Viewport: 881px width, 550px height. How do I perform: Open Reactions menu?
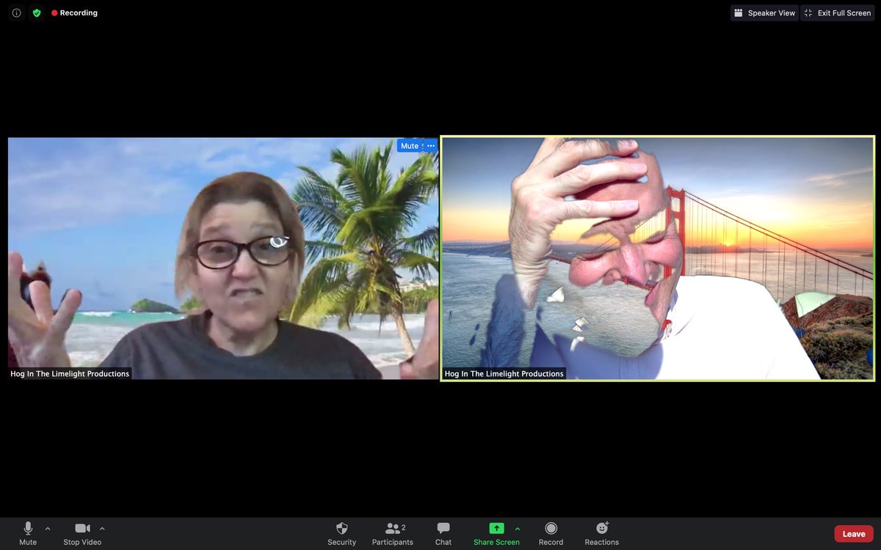tap(602, 534)
